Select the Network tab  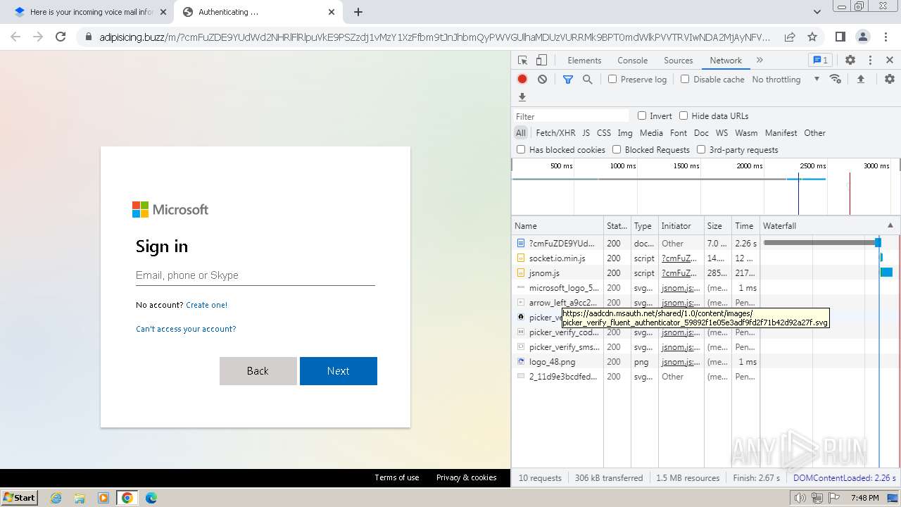[x=726, y=61]
